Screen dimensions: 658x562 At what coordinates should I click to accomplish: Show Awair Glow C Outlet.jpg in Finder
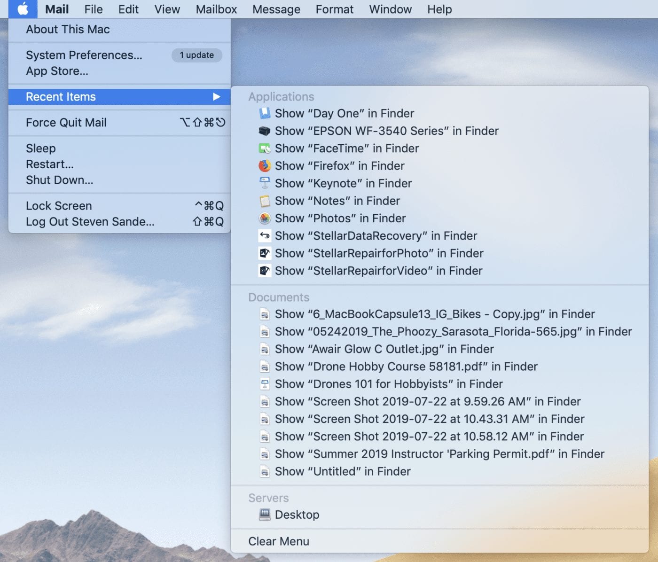coord(384,349)
